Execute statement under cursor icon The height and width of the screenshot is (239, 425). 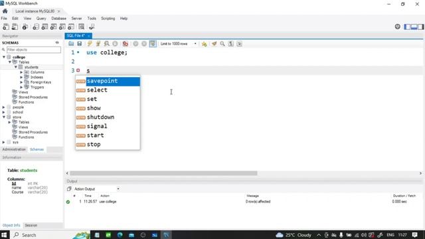click(x=98, y=44)
